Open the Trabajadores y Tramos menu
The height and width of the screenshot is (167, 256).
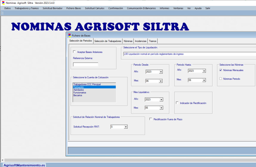[27, 8]
